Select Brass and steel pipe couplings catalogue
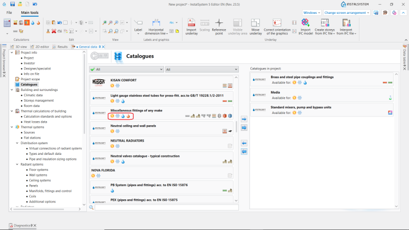Image resolution: width=409 pixels, height=230 pixels. click(x=322, y=80)
